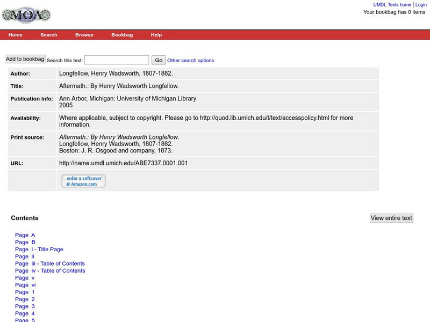Select the URL text http://name.umdl.umich.edu/ABE7337.0001.001
Screen dimensions: 430x322
[124, 163]
